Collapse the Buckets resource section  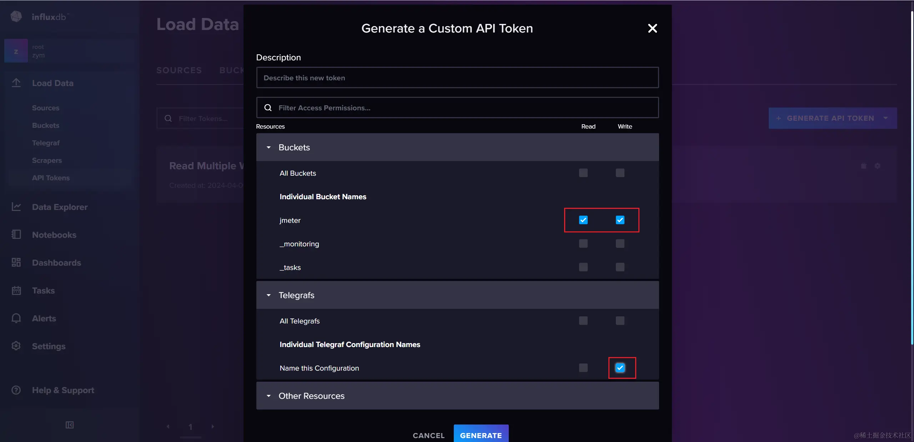pyautogui.click(x=269, y=147)
